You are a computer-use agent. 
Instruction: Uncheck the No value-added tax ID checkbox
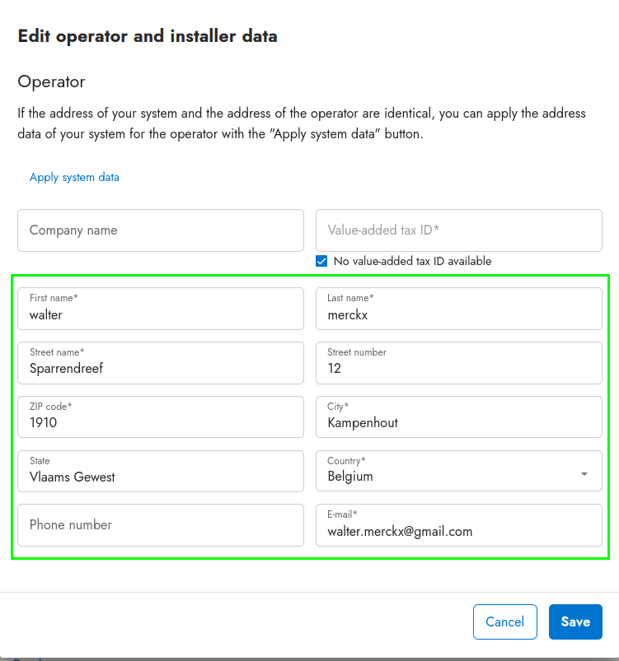tap(322, 261)
